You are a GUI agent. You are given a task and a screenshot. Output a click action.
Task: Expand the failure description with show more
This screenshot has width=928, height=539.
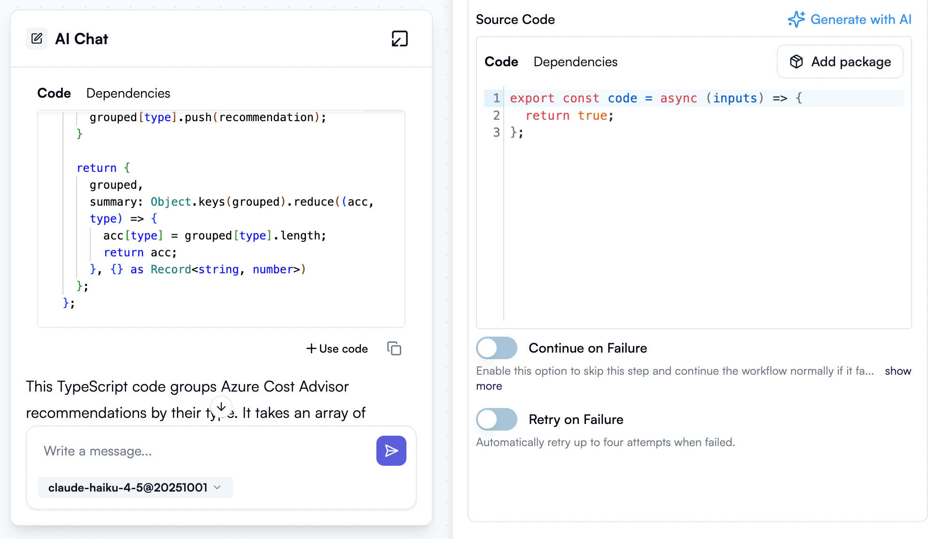(898, 370)
